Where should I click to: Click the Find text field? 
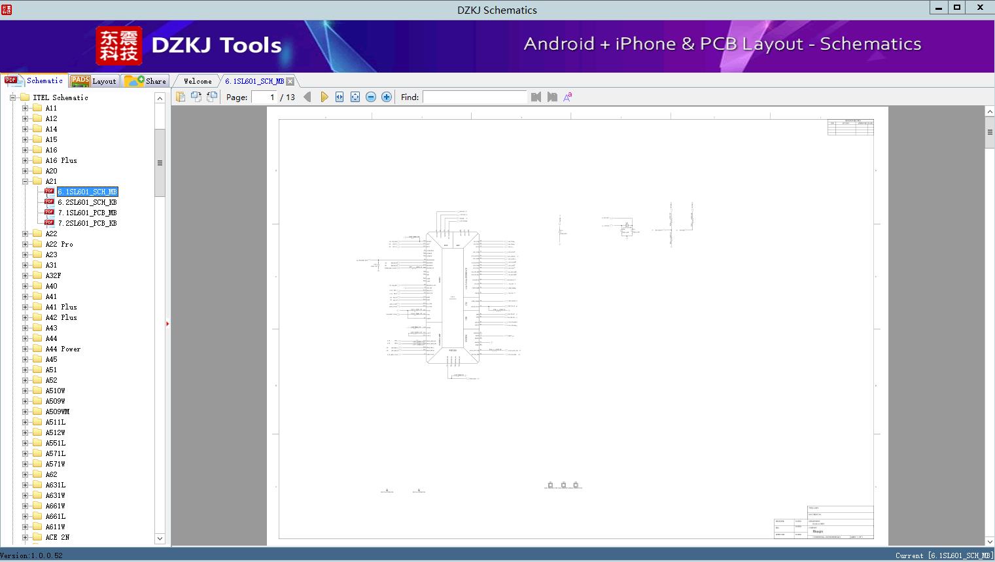(474, 97)
